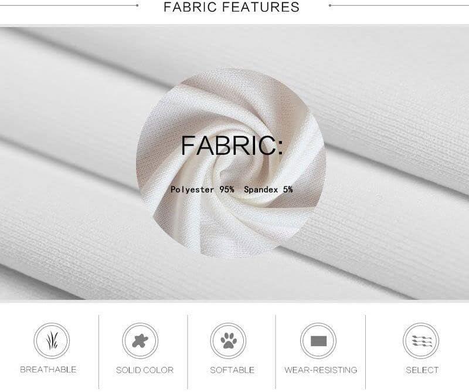Select the Solid Color splat icon
469x392 pixels.
point(140,341)
